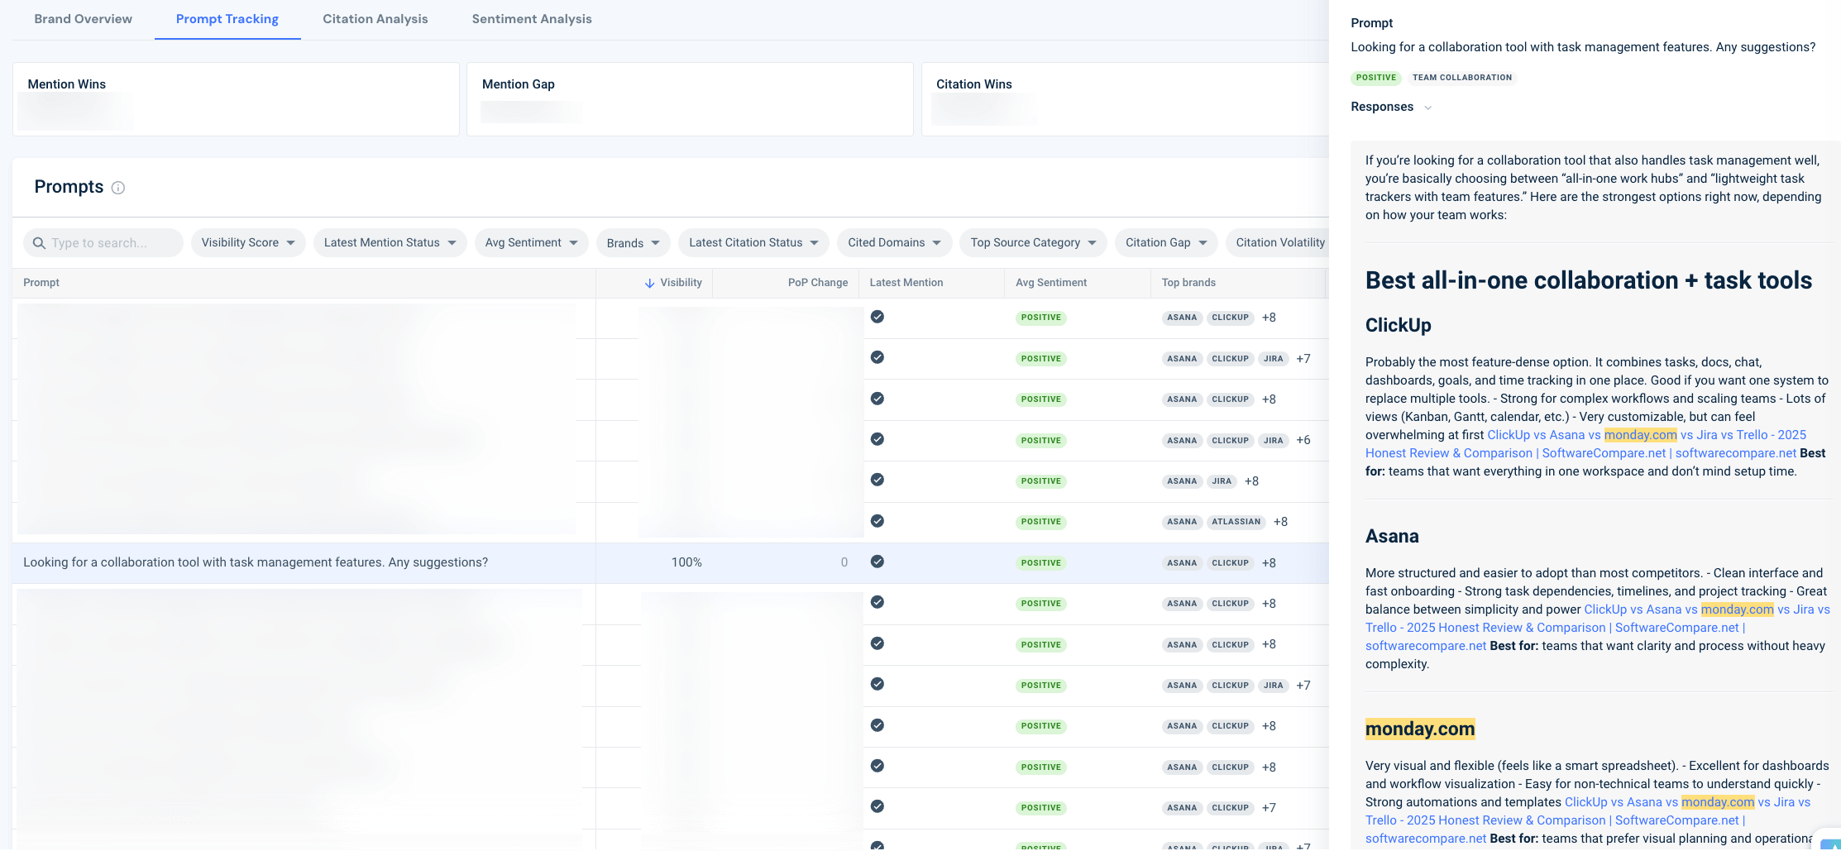Select the collaboration tool prompt row
Viewport: 1841px width, 851px height.
tap(671, 563)
